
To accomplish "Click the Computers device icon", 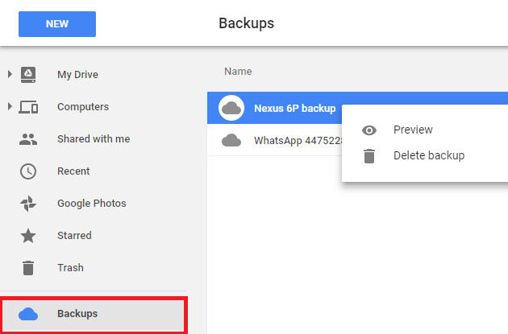I will [x=28, y=106].
